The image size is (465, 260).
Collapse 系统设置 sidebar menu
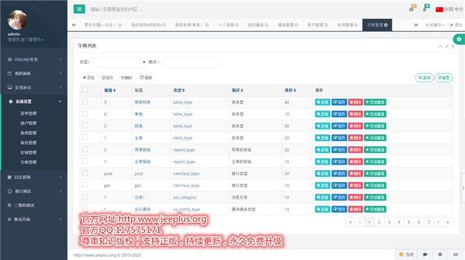[34, 102]
